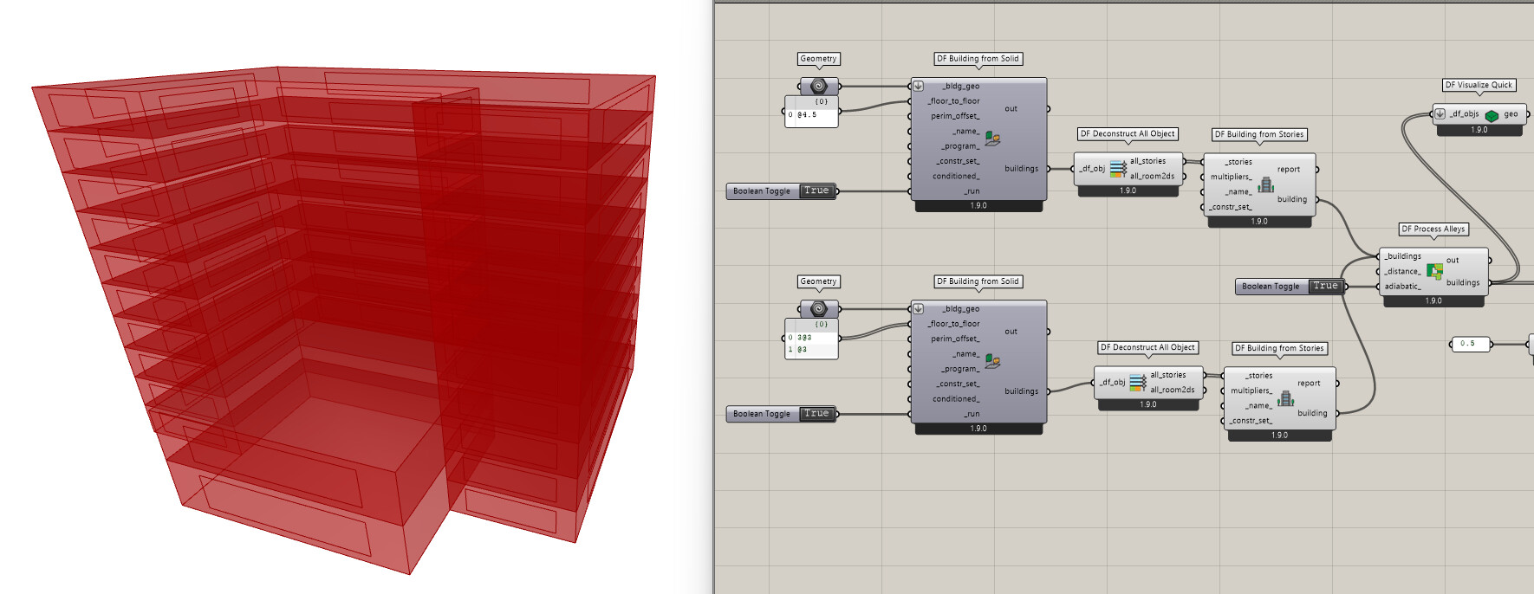Click down-arrow at _bldg_geo of 4.5 building component
The image size is (1534, 594).
(919, 87)
